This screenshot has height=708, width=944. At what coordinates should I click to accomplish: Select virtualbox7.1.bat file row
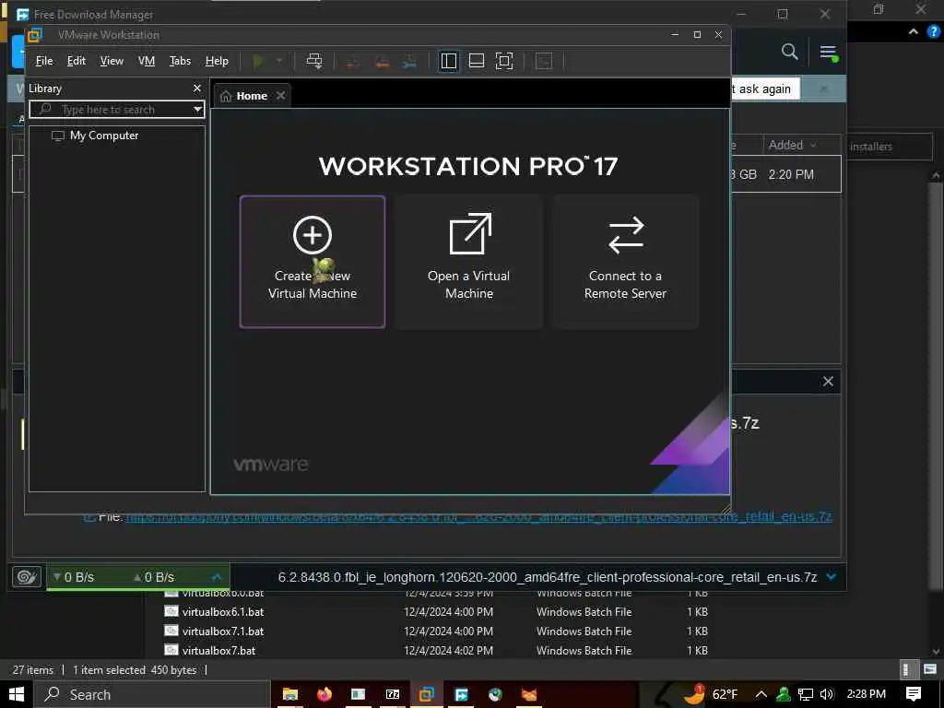(436, 631)
